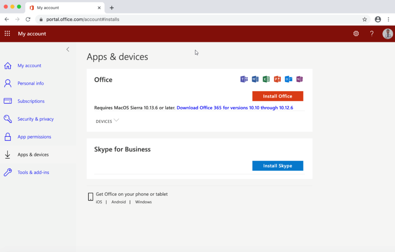Screen dimensions: 395x252
Task: Open the Android mobile link
Action: 119,202
